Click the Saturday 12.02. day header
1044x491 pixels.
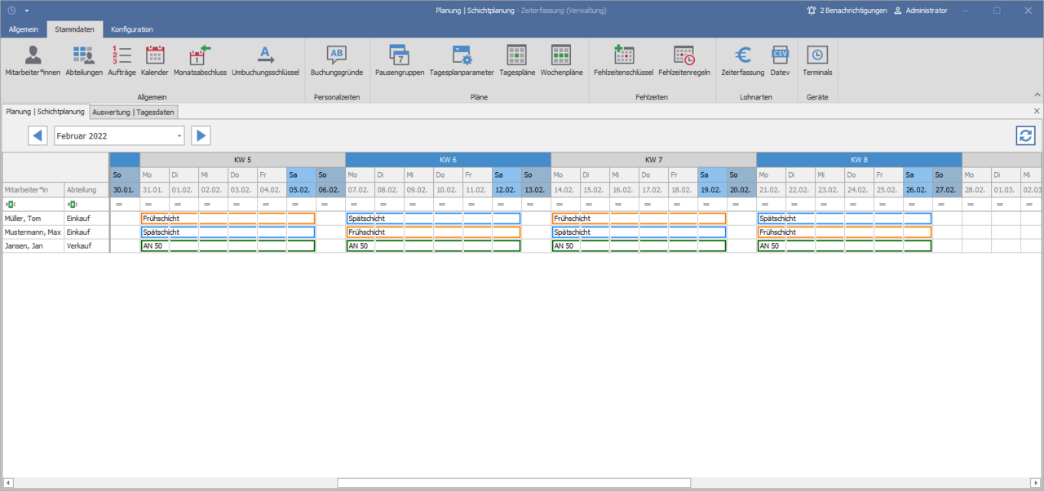(507, 189)
